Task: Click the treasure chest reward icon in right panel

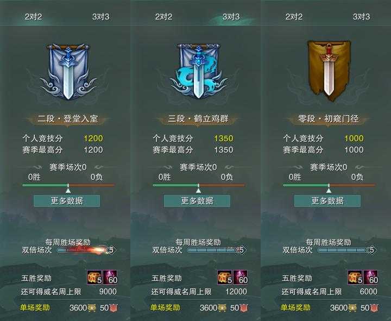Action: pos(355,278)
